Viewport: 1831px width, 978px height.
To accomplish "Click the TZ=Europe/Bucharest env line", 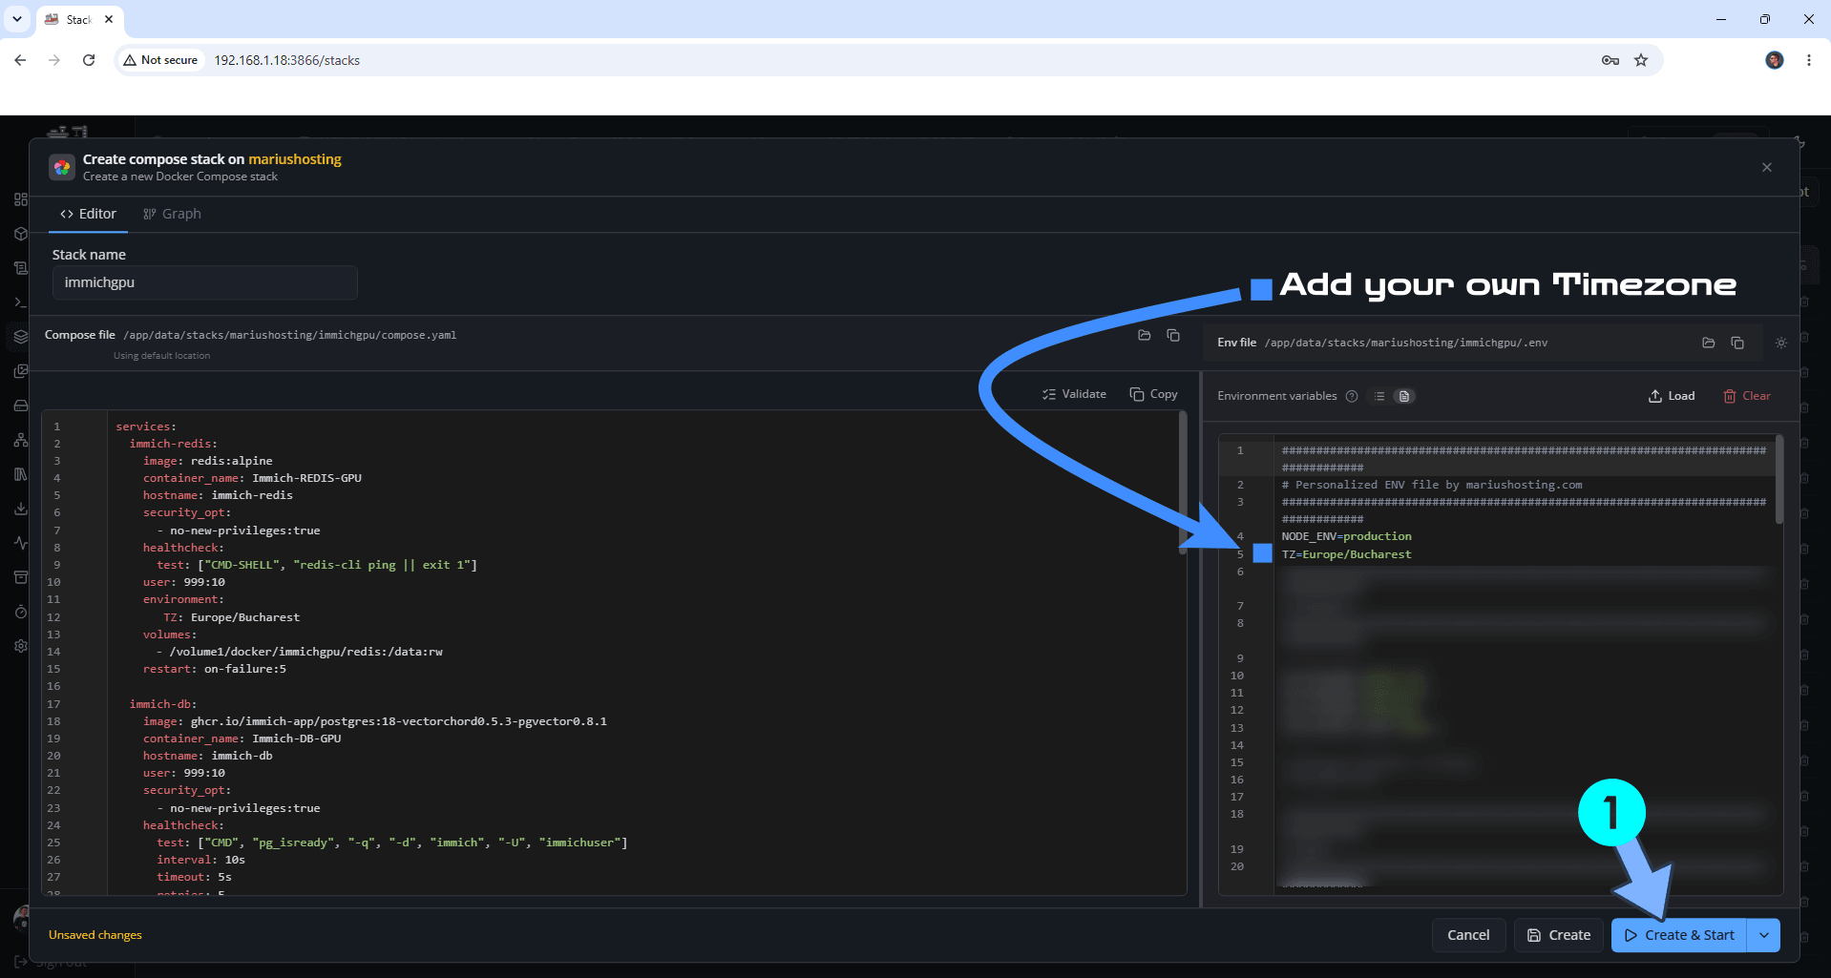I will coord(1346,554).
